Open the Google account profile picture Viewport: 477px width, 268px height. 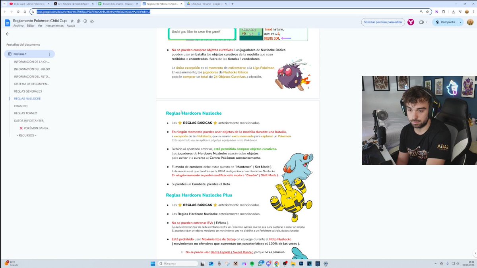tap(470, 22)
